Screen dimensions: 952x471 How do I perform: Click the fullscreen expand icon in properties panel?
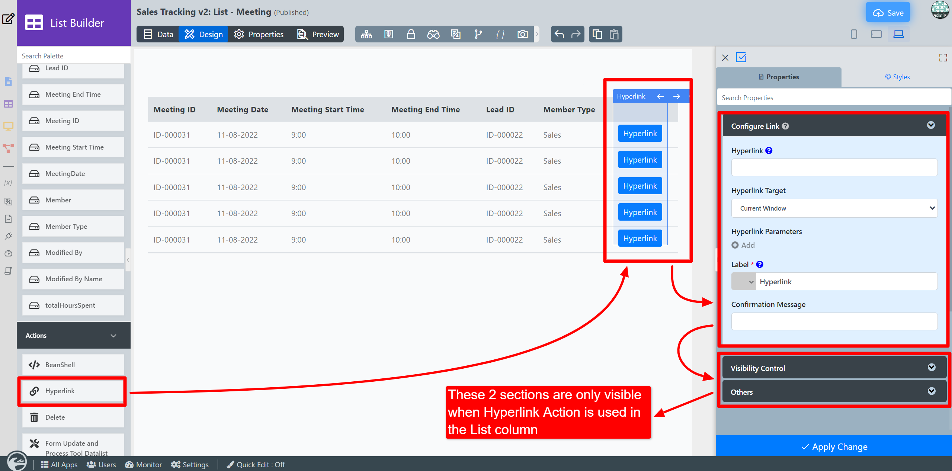tap(943, 57)
